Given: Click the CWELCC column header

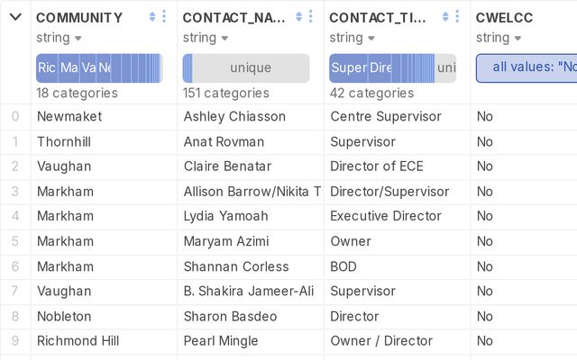Looking at the screenshot, I should click(504, 17).
